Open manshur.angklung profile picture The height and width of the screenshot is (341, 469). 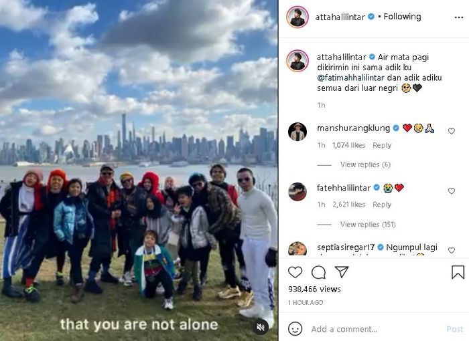(297, 131)
